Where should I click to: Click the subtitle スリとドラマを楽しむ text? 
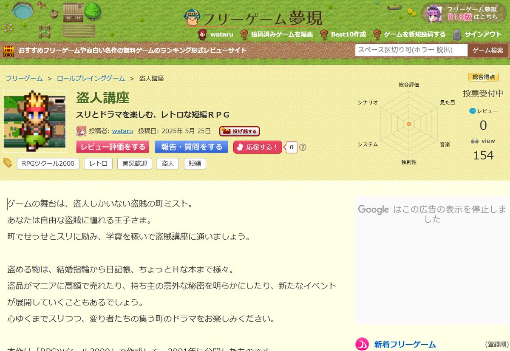click(153, 115)
